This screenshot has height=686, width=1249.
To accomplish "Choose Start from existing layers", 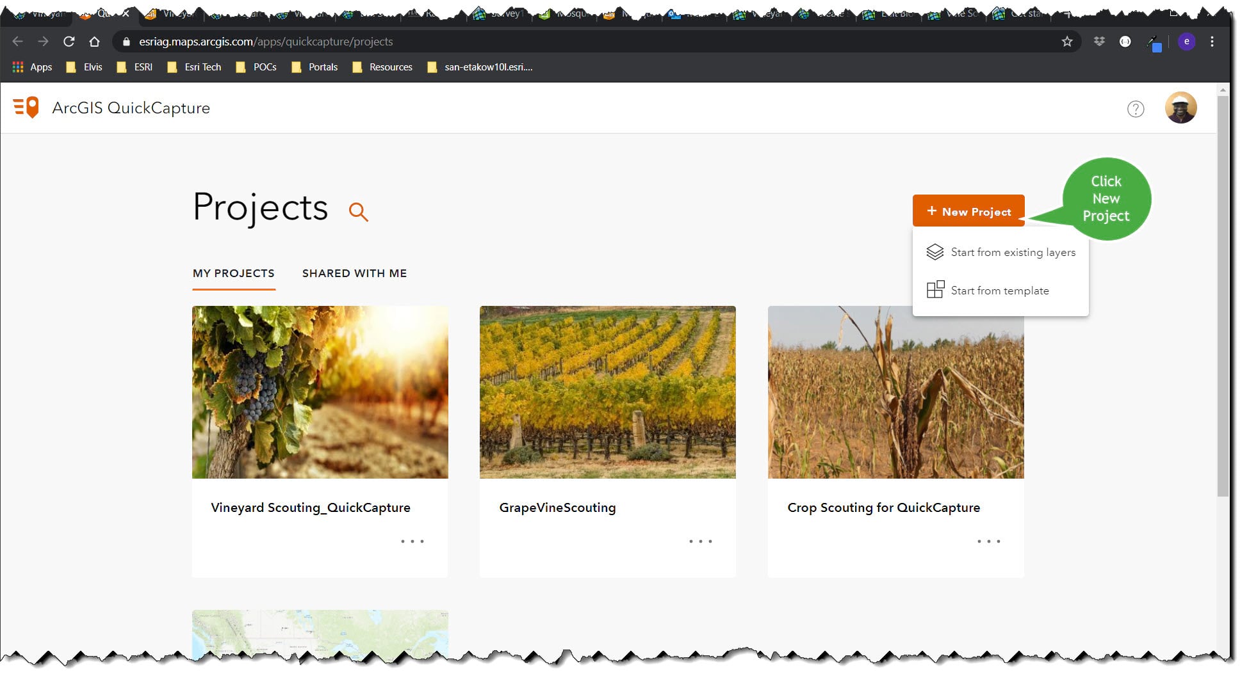I will [1000, 252].
